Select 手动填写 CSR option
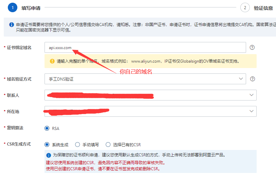The height and width of the screenshot is (177, 276). pos(77,145)
